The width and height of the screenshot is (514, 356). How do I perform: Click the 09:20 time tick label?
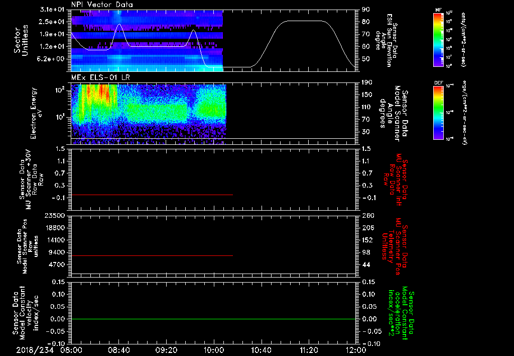point(166,350)
